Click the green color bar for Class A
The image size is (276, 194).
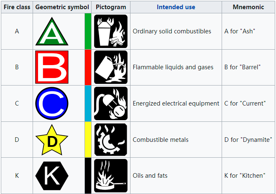click(x=88, y=31)
